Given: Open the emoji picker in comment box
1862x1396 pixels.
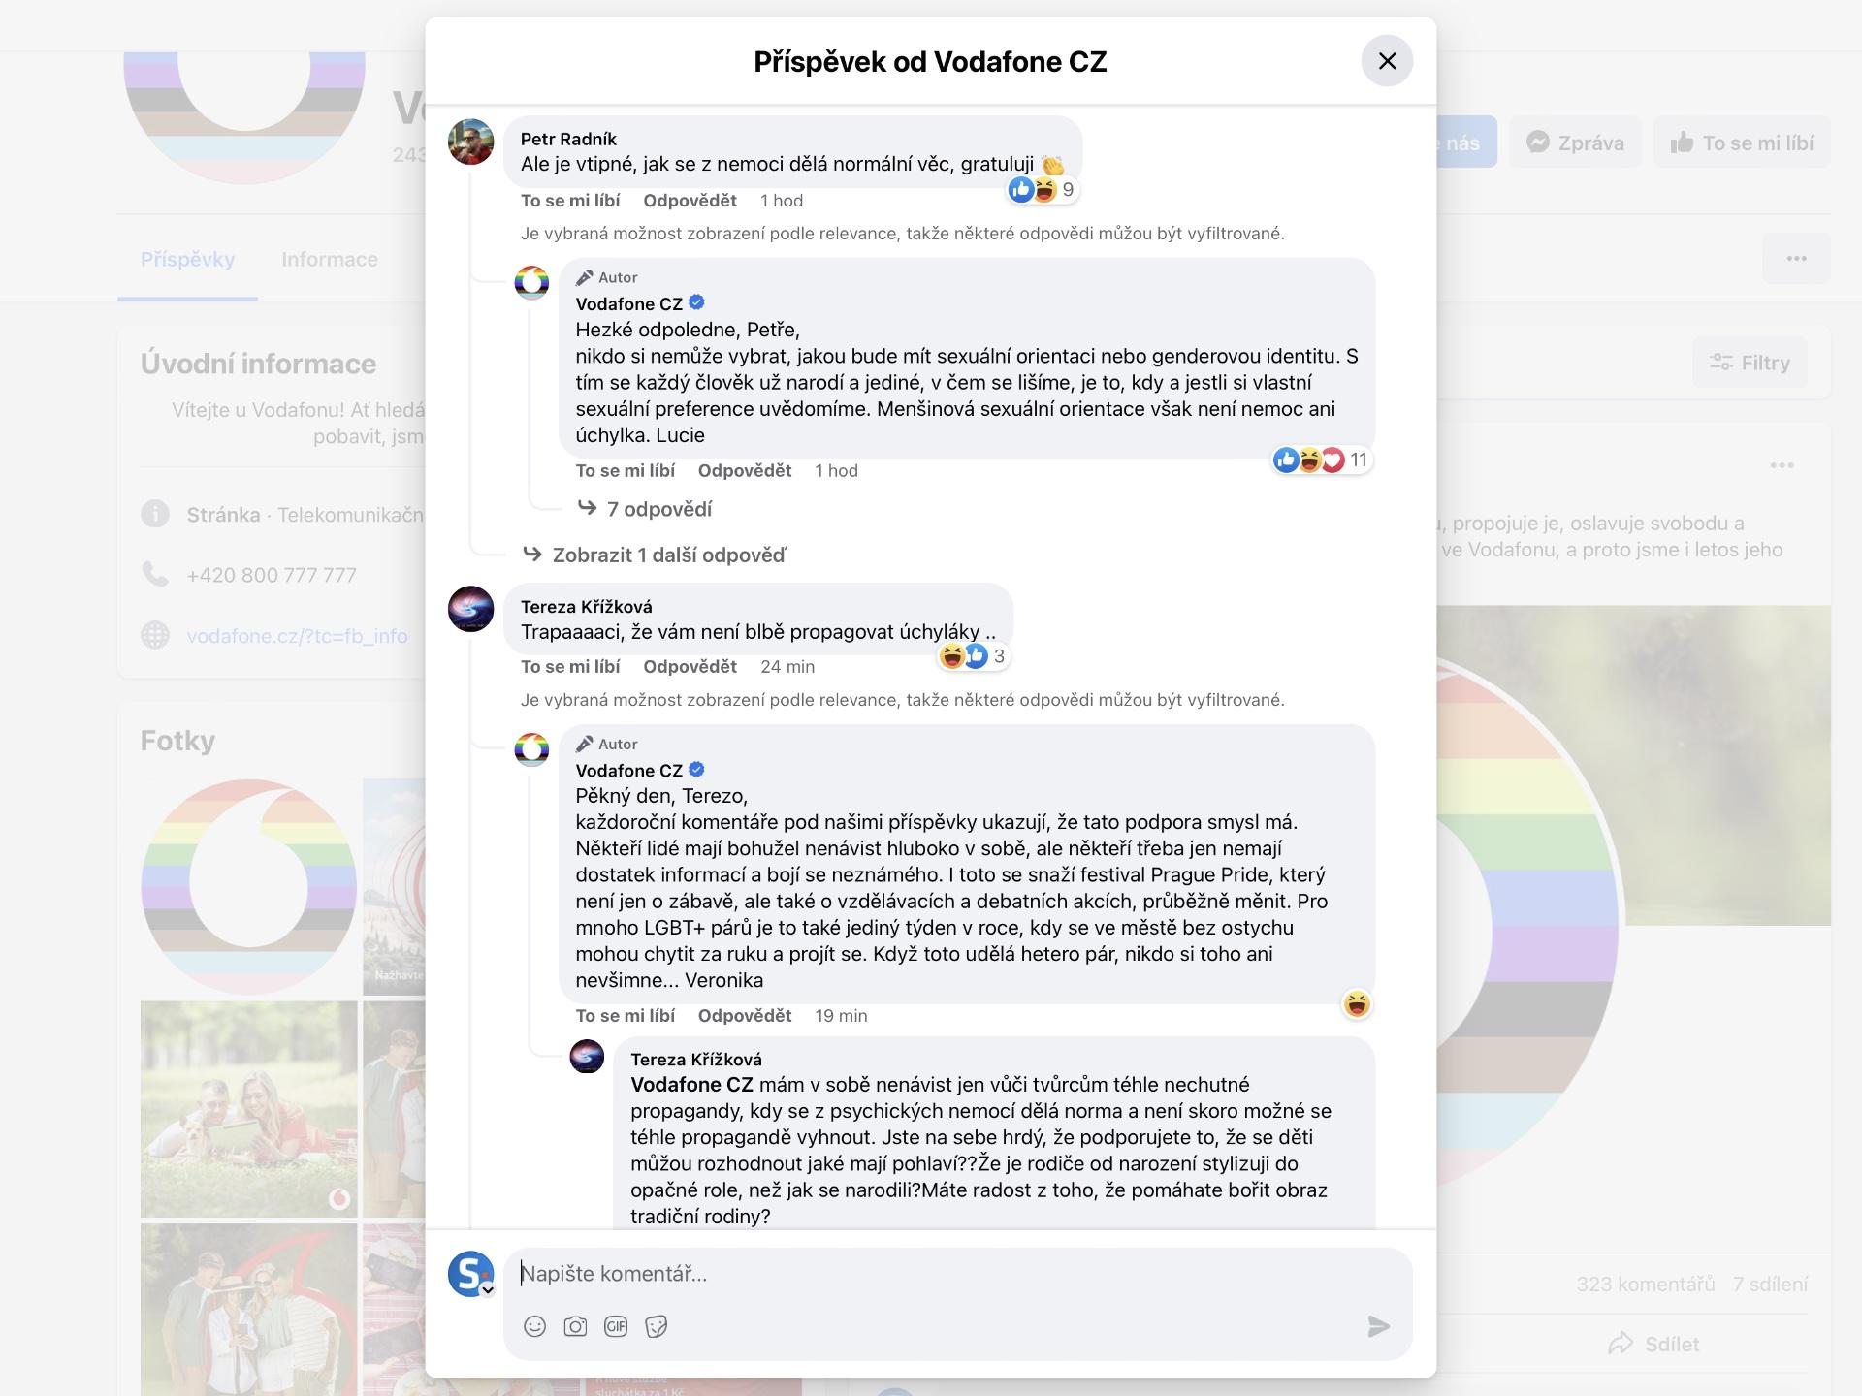Looking at the screenshot, I should [x=534, y=1326].
